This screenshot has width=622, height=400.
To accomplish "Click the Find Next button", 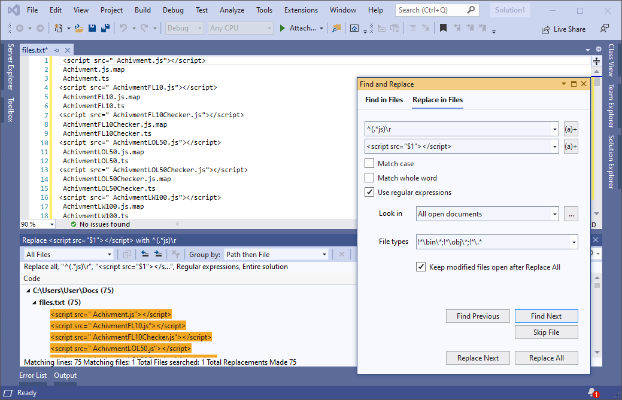I will (x=546, y=316).
